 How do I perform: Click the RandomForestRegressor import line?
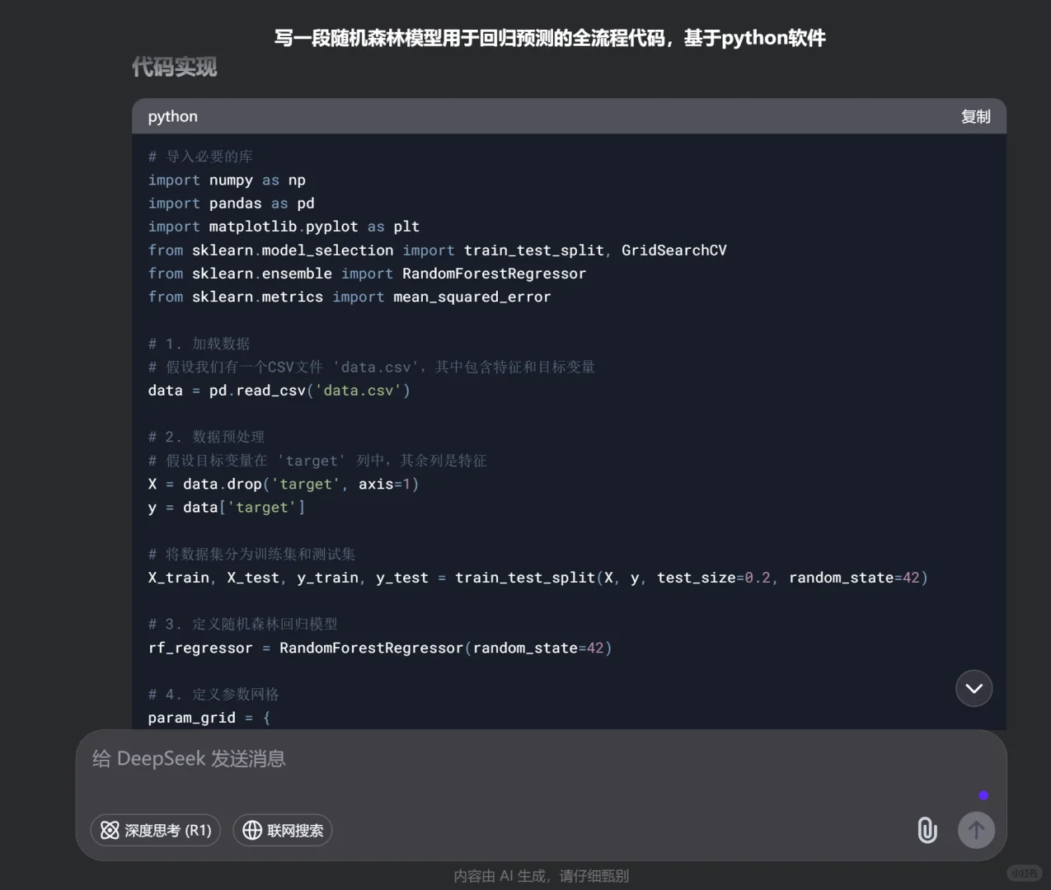point(367,273)
